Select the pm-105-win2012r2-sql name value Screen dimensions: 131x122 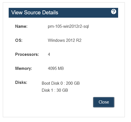click(x=68, y=27)
